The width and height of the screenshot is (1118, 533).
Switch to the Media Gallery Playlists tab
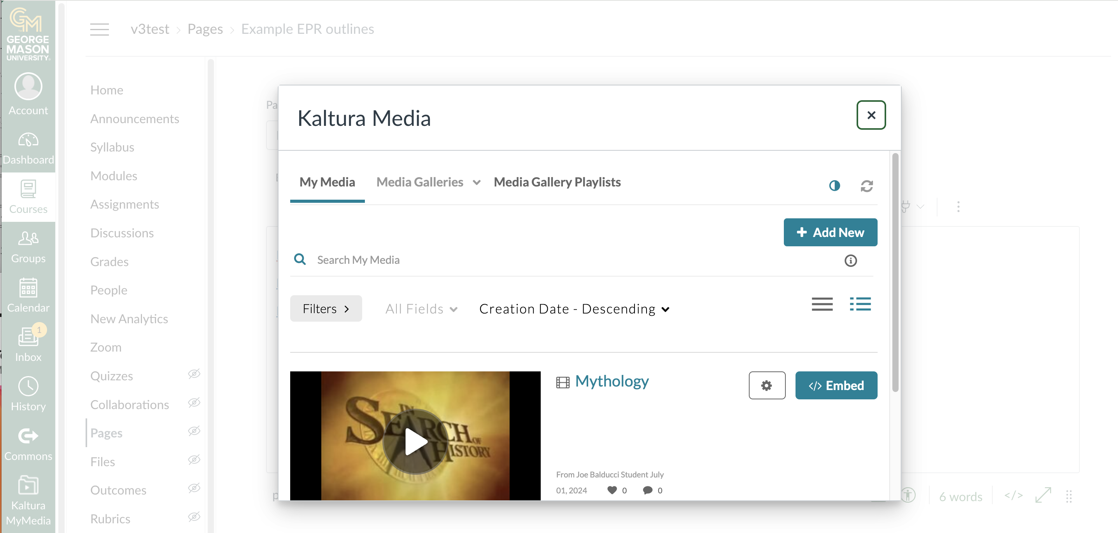tap(557, 182)
